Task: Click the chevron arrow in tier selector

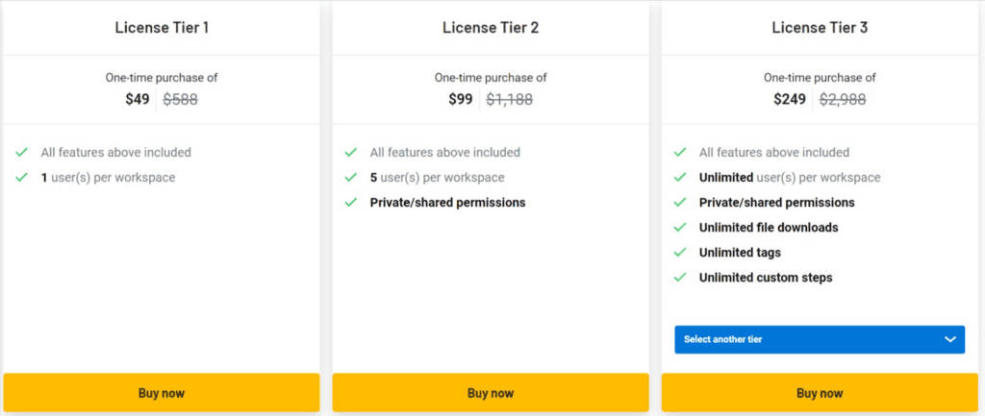Action: click(950, 339)
